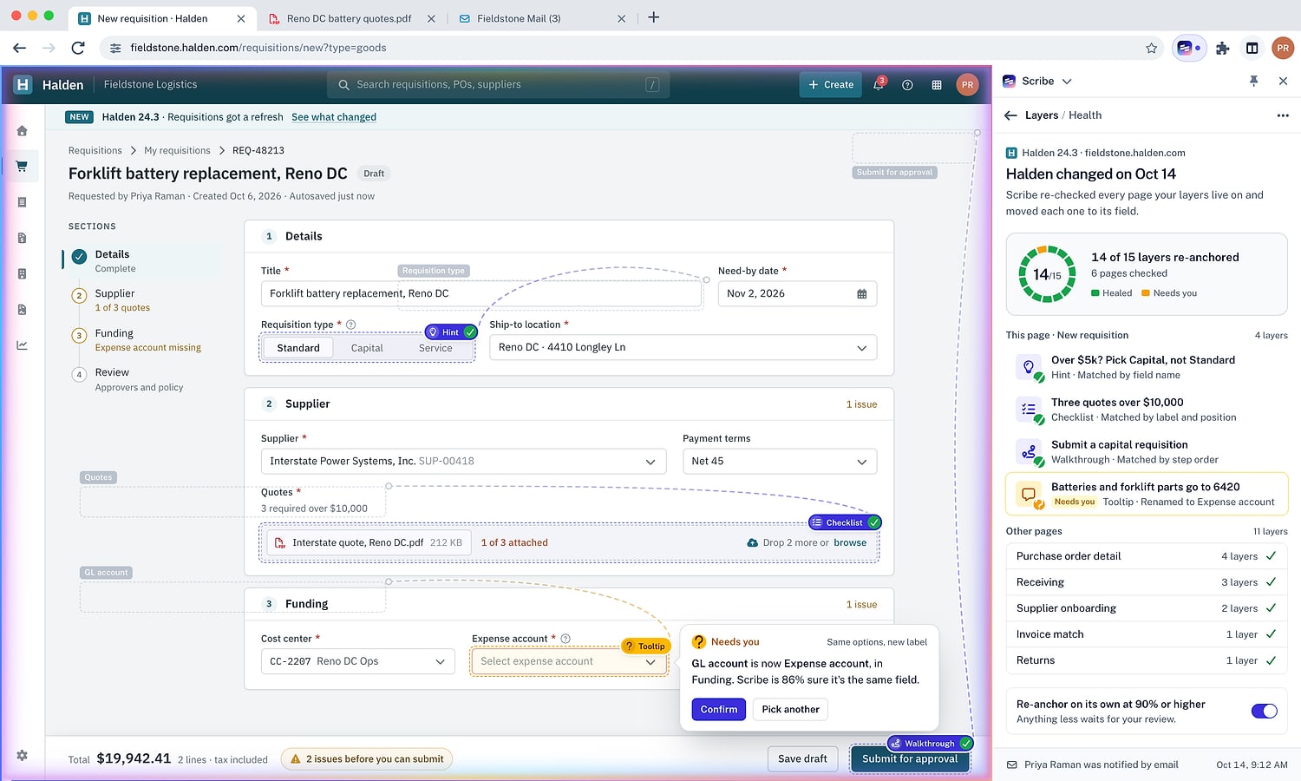Go to Funding section in sidebar
This screenshot has width=1301, height=781.
139,339
